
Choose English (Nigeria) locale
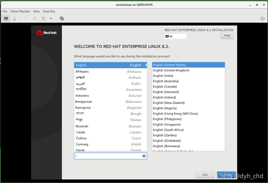(188, 108)
